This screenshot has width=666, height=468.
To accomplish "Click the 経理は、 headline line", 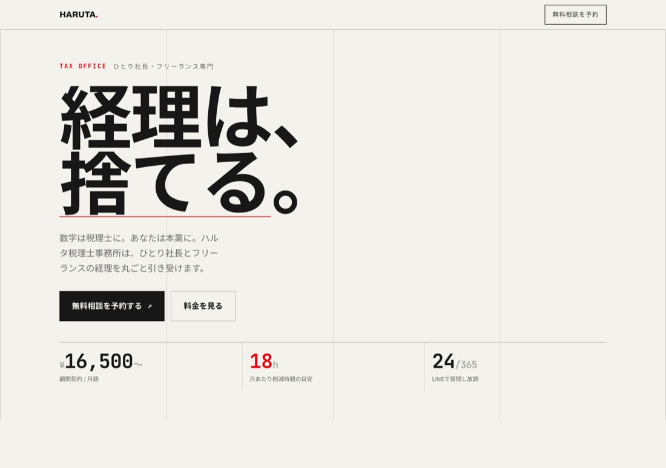I will 179,117.
